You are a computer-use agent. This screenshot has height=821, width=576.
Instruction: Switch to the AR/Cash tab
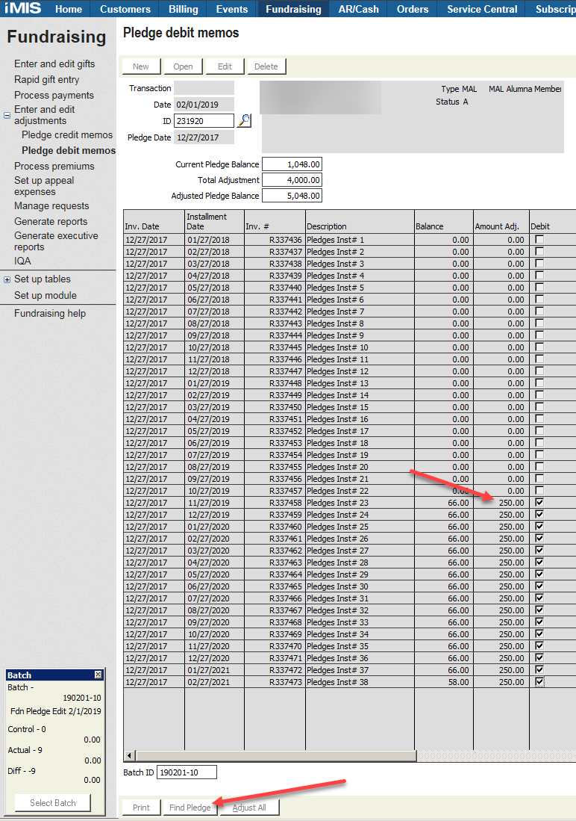[358, 9]
